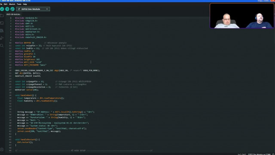Click the 'FŐ VOID SETUP' comment line

tap(84, 151)
